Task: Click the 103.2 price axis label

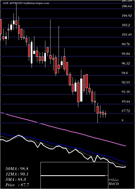Action: (x=126, y=25)
